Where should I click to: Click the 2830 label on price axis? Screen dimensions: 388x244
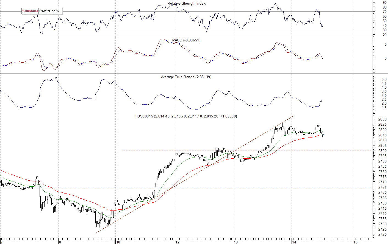(382, 119)
